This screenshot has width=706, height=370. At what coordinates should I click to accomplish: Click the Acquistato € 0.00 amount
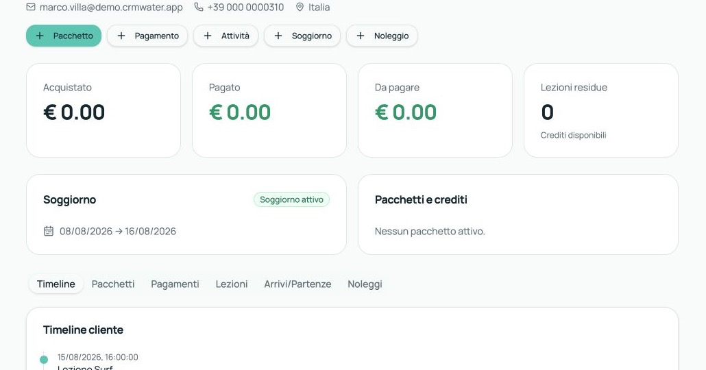click(x=74, y=112)
